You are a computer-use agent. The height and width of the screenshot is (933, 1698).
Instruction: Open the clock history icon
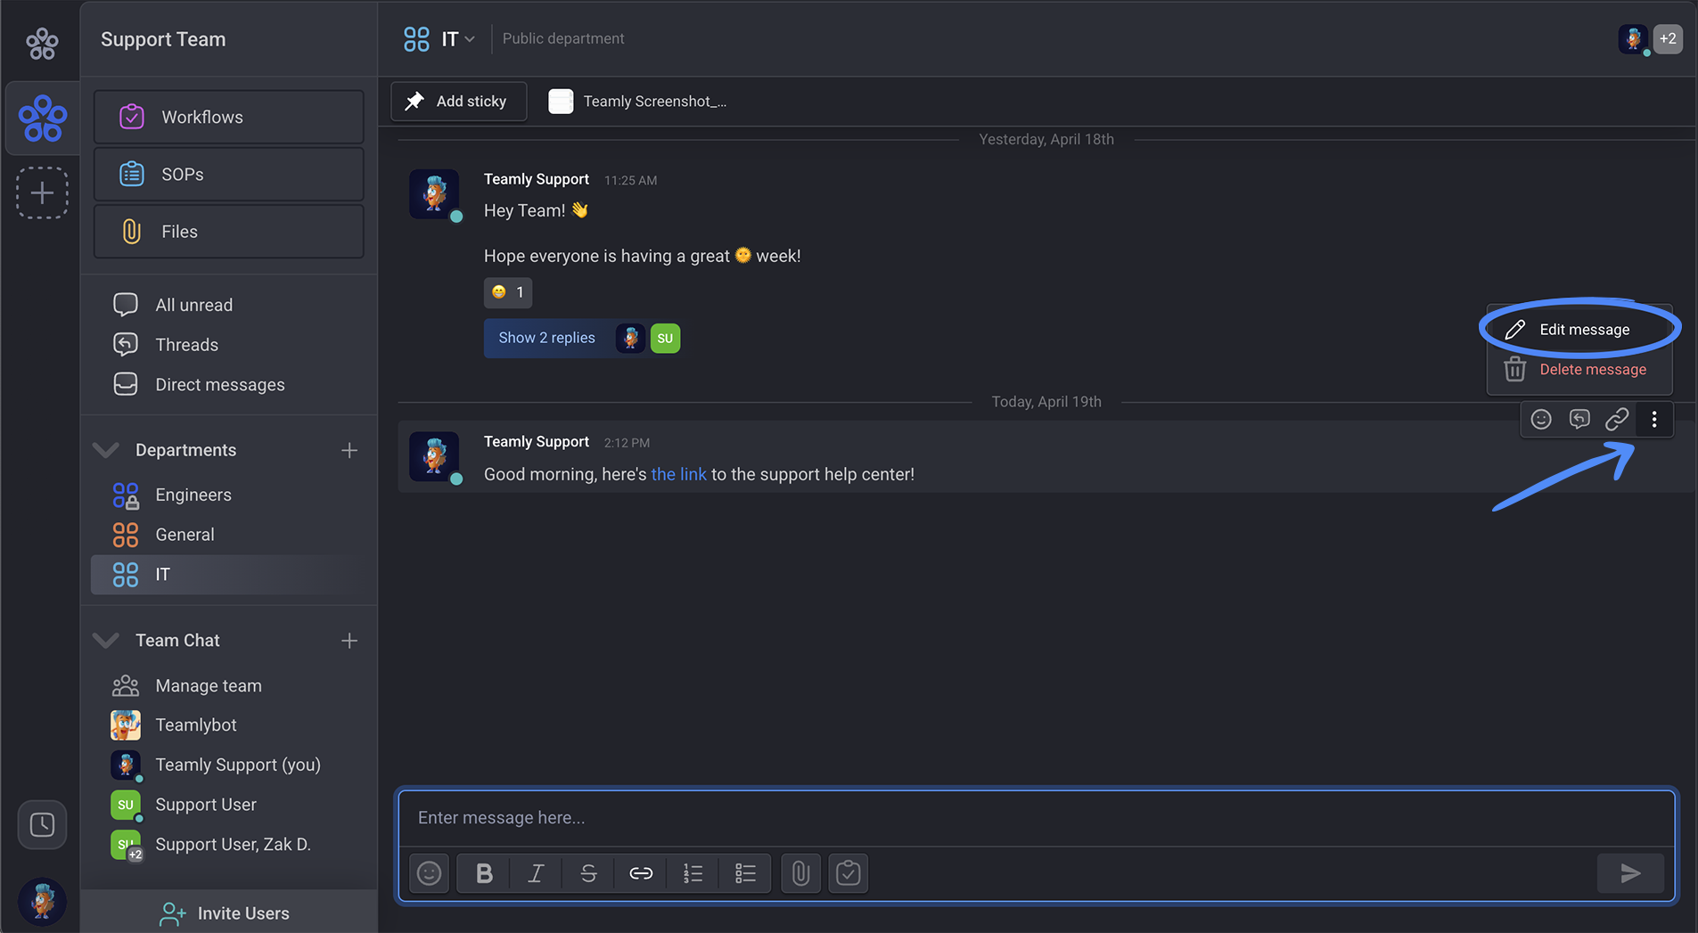point(42,824)
